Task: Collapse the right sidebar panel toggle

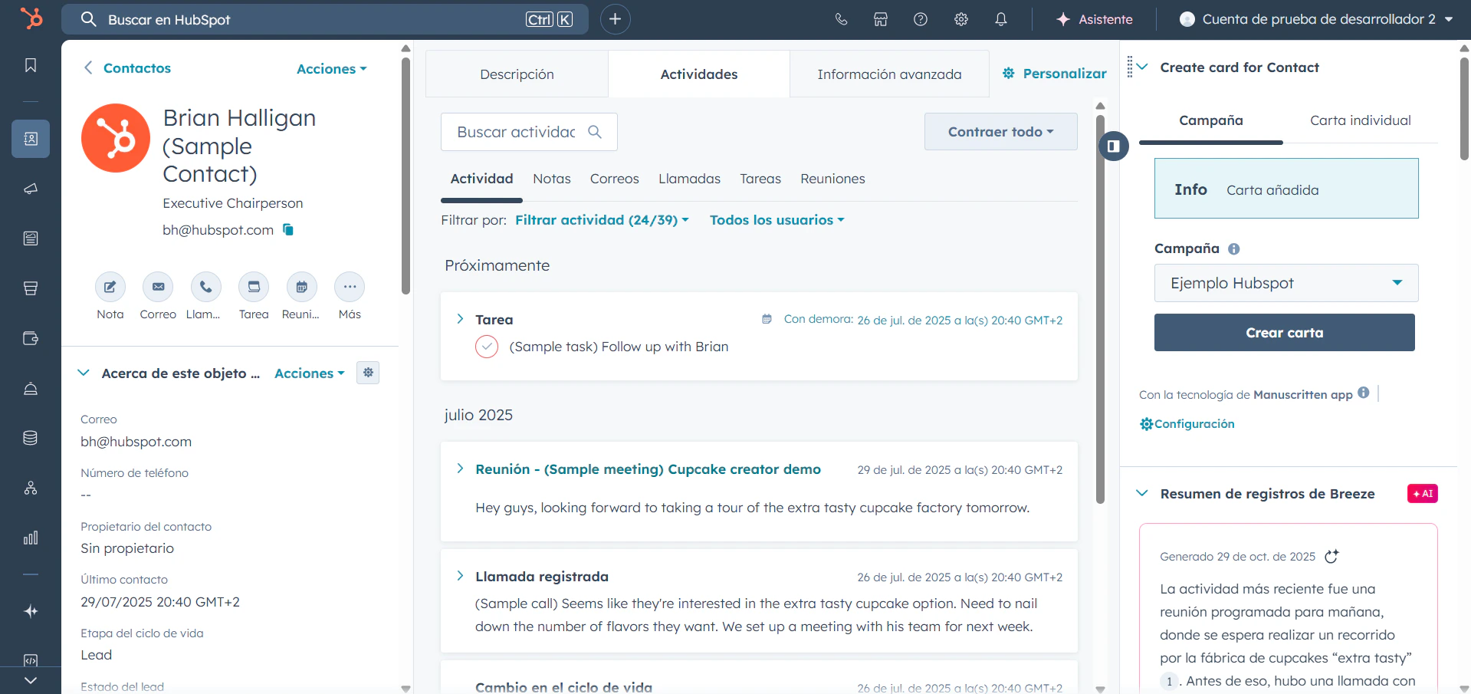Action: pyautogui.click(x=1114, y=146)
